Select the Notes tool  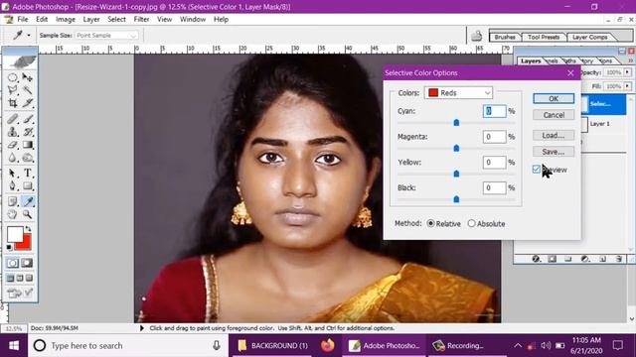13,201
